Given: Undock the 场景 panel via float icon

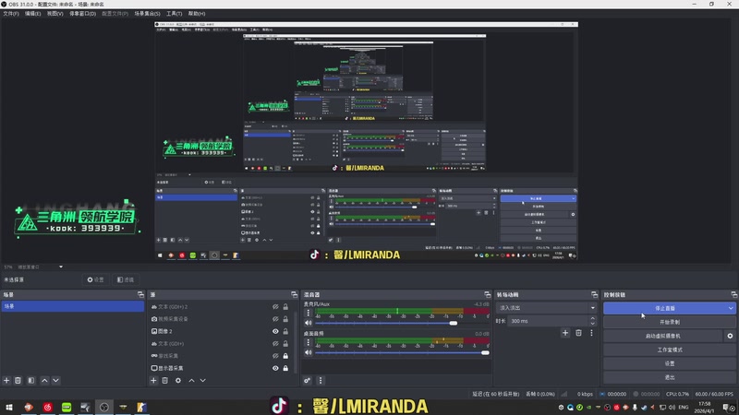Looking at the screenshot, I should (140, 294).
